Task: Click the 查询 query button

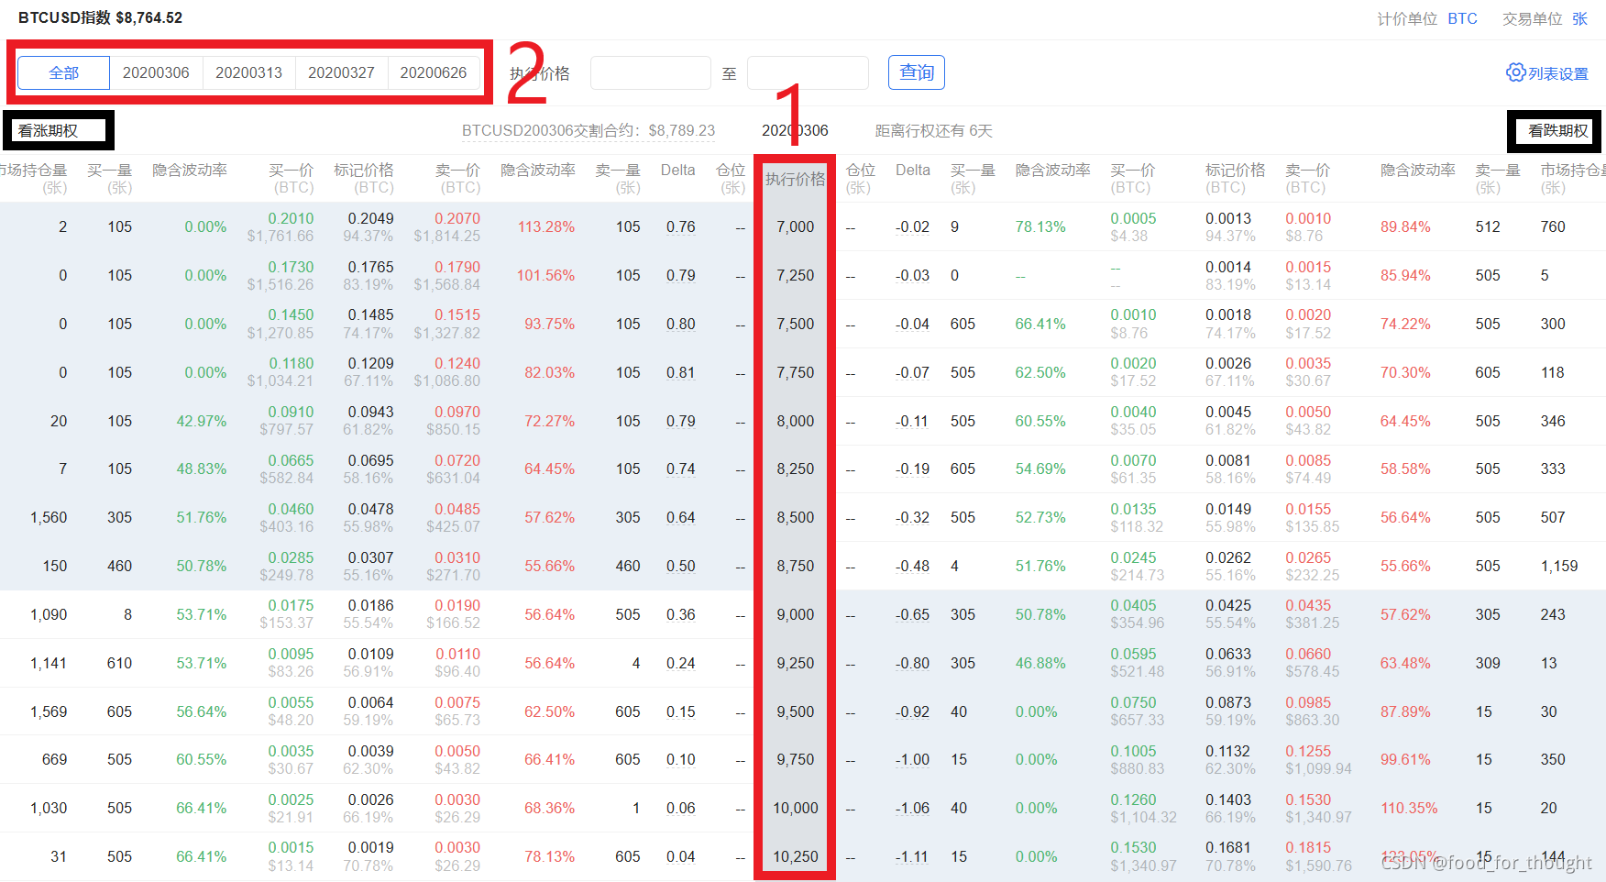Action: click(917, 72)
